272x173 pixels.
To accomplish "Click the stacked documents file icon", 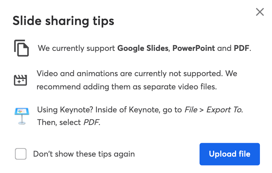I will coord(22,48).
